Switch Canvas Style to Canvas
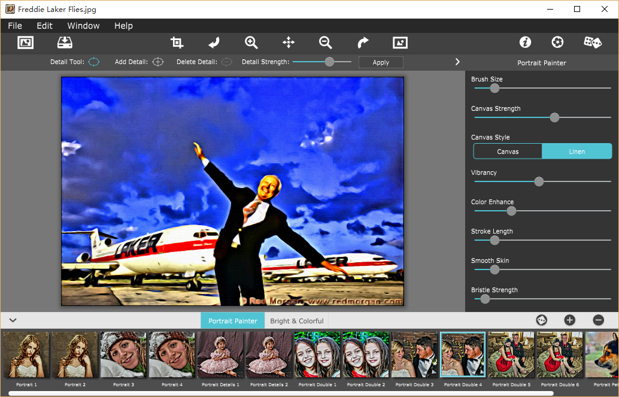 pyautogui.click(x=507, y=151)
